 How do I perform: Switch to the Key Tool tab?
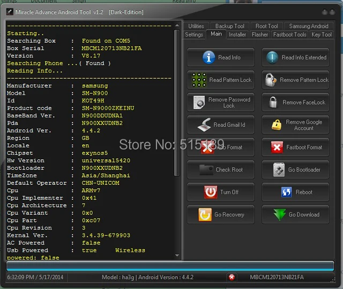click(322, 34)
